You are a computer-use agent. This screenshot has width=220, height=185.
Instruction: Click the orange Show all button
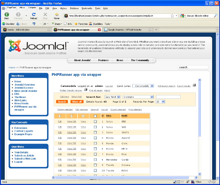tap(77, 102)
